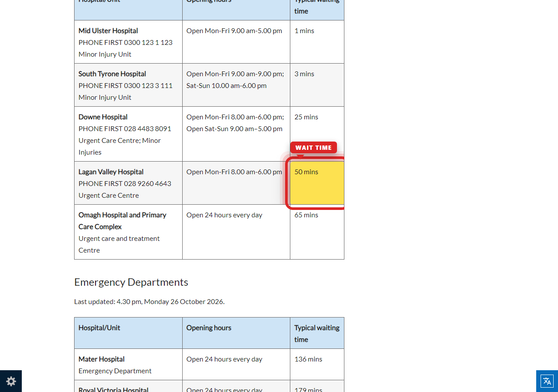Click 'Urgent Care Centre' under Lagan Valley
Screen dimensions: 558x392
click(x=109, y=195)
